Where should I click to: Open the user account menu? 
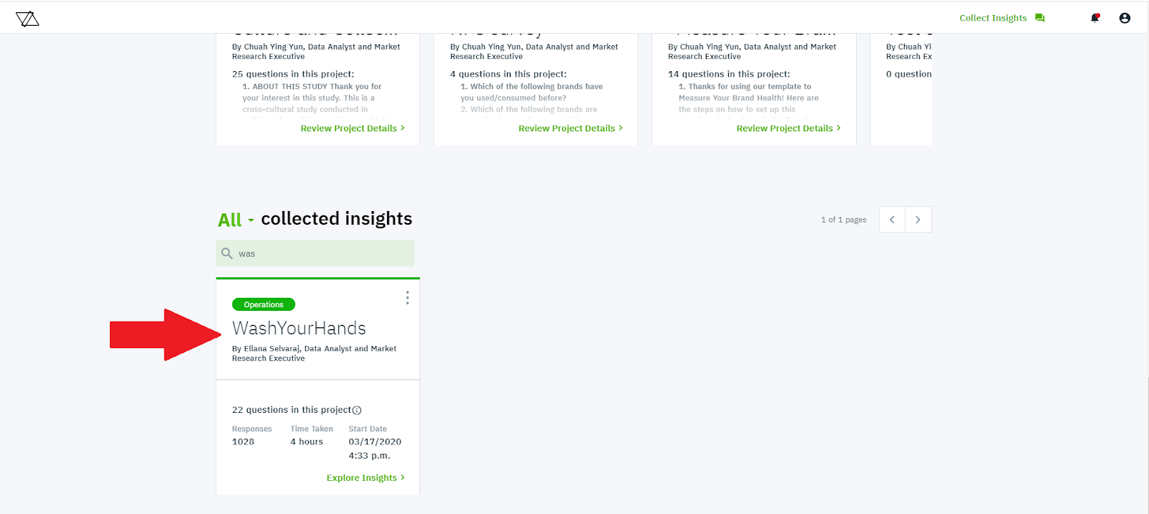(x=1125, y=18)
